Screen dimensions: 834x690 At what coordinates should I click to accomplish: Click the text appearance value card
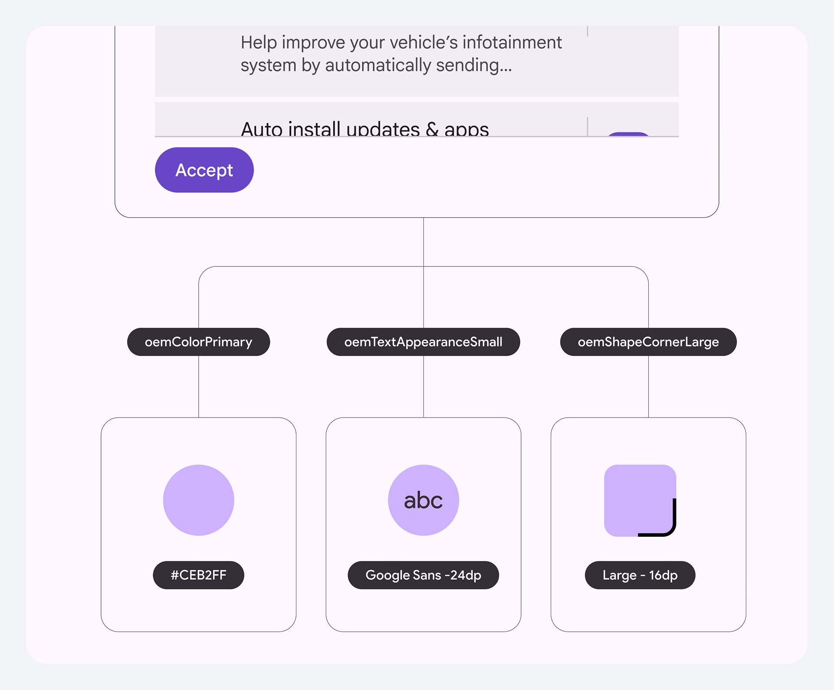pyautogui.click(x=424, y=524)
